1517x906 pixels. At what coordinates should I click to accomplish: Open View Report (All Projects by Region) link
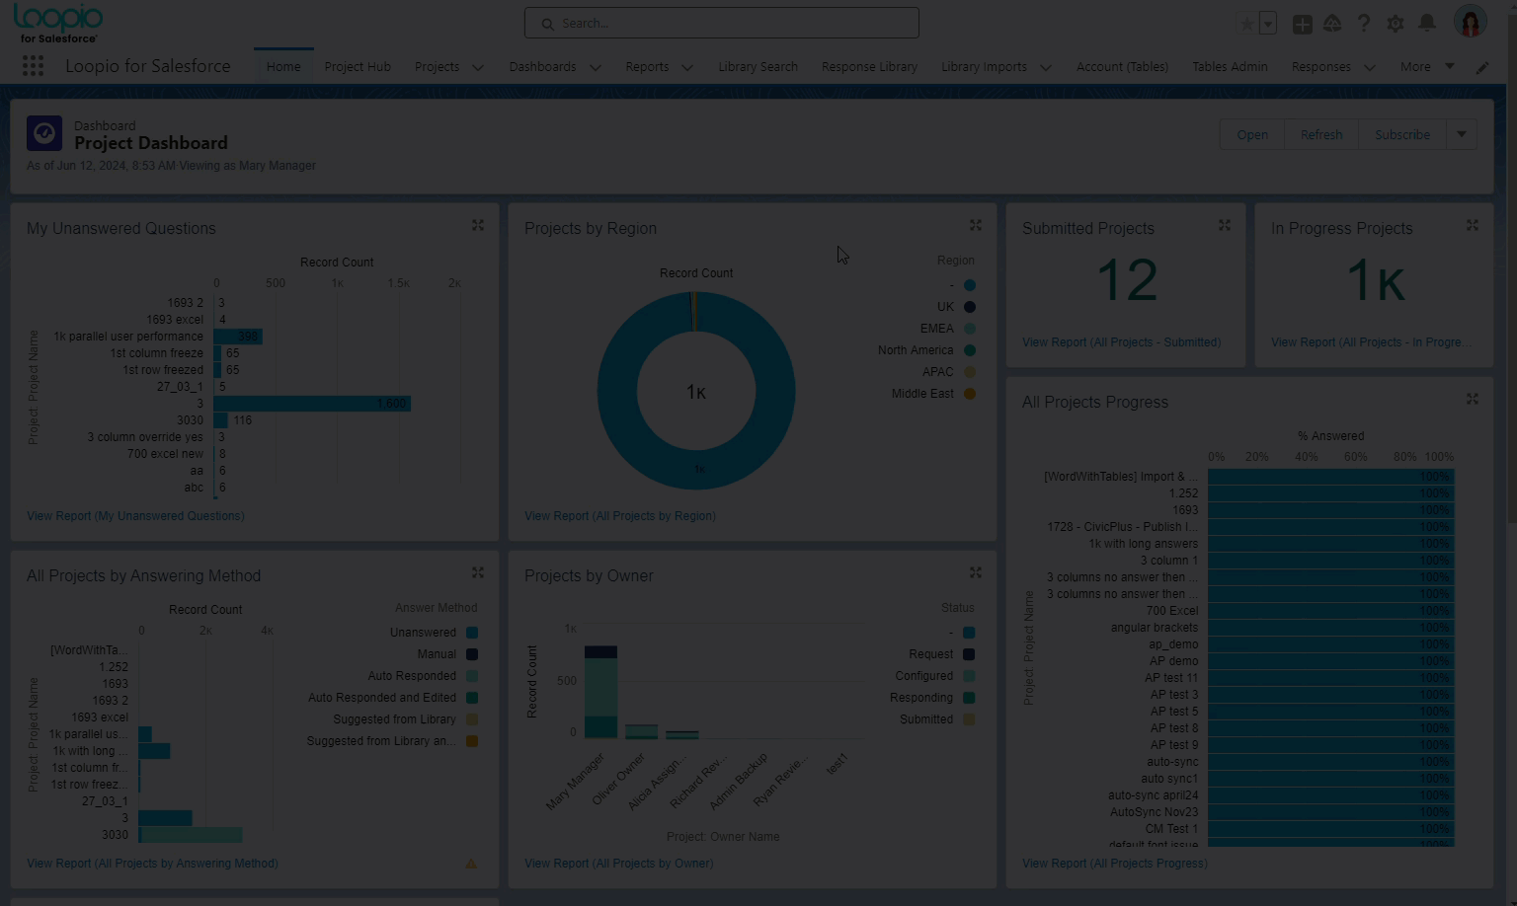tap(620, 516)
